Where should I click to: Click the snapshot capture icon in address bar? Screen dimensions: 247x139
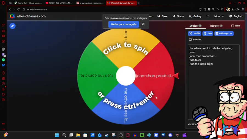tap(205, 9)
